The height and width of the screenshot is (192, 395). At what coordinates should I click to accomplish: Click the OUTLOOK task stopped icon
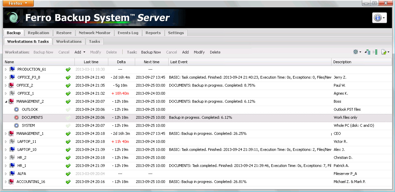pos(16,109)
